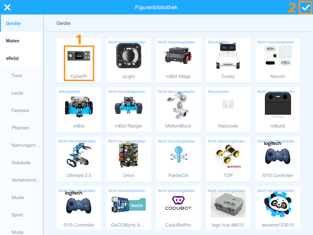Confirm selection with the checkmark button
This screenshot has height=235, width=313.
click(306, 8)
